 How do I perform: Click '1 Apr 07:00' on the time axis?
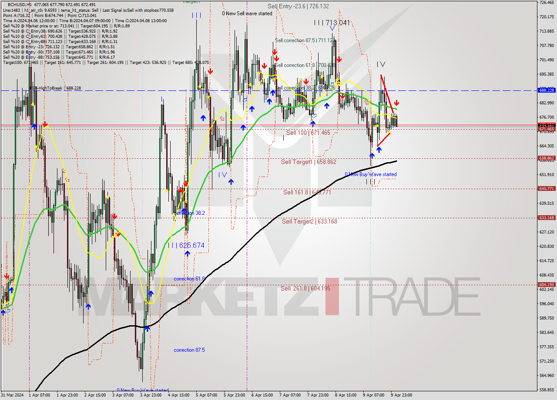(40, 395)
